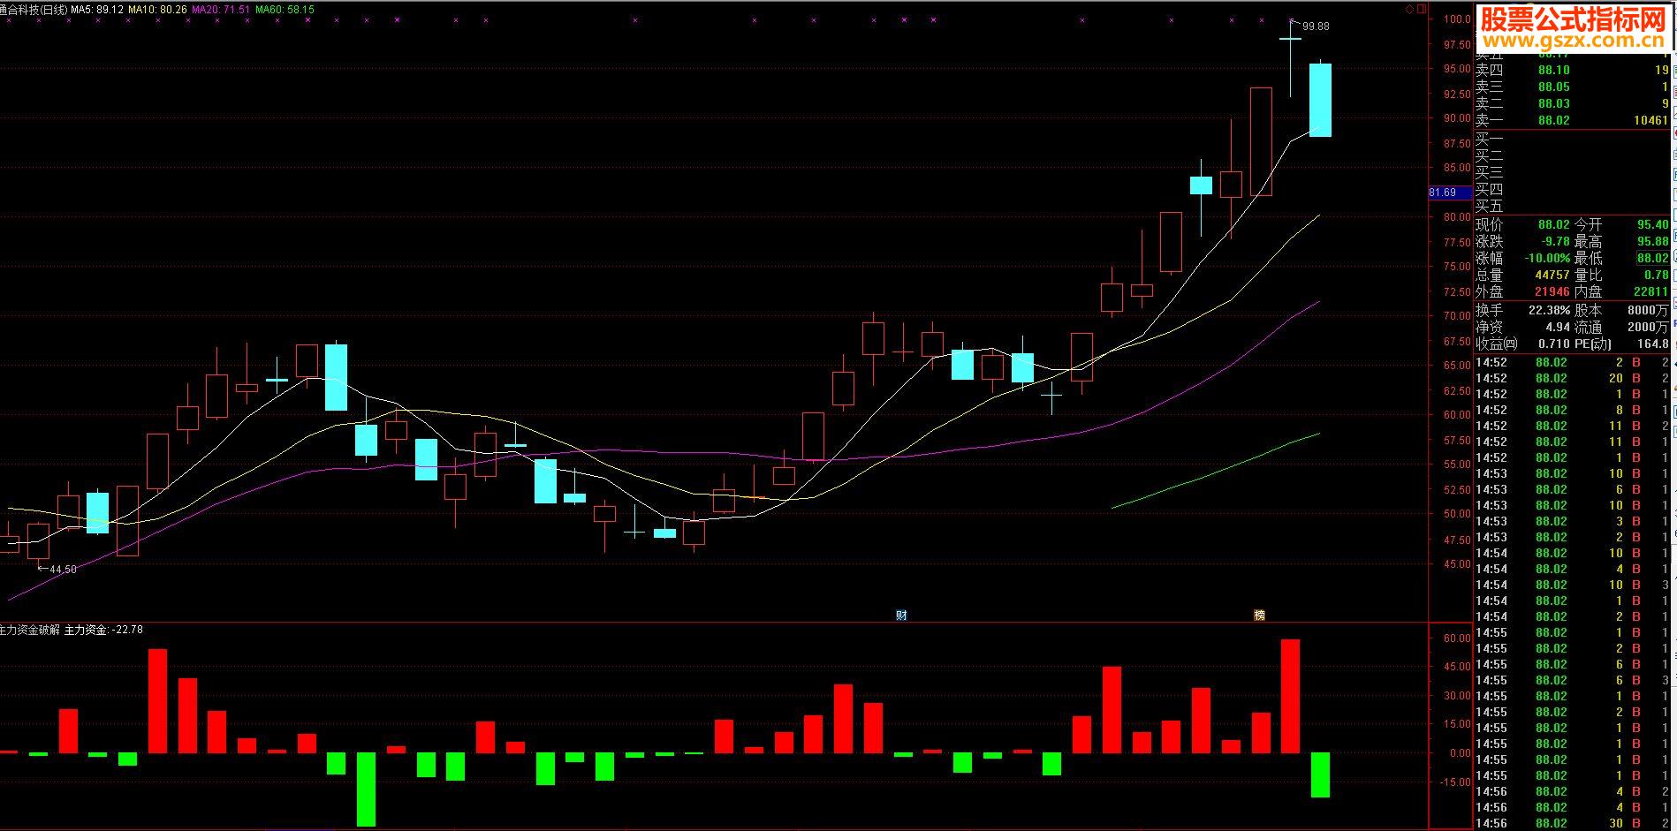
Task: Click the 44.50 low price label
Action: pos(63,570)
